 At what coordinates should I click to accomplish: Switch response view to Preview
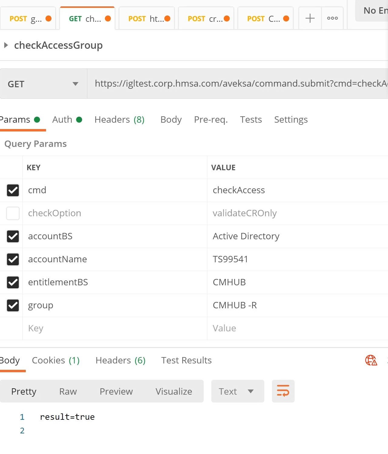(x=116, y=391)
